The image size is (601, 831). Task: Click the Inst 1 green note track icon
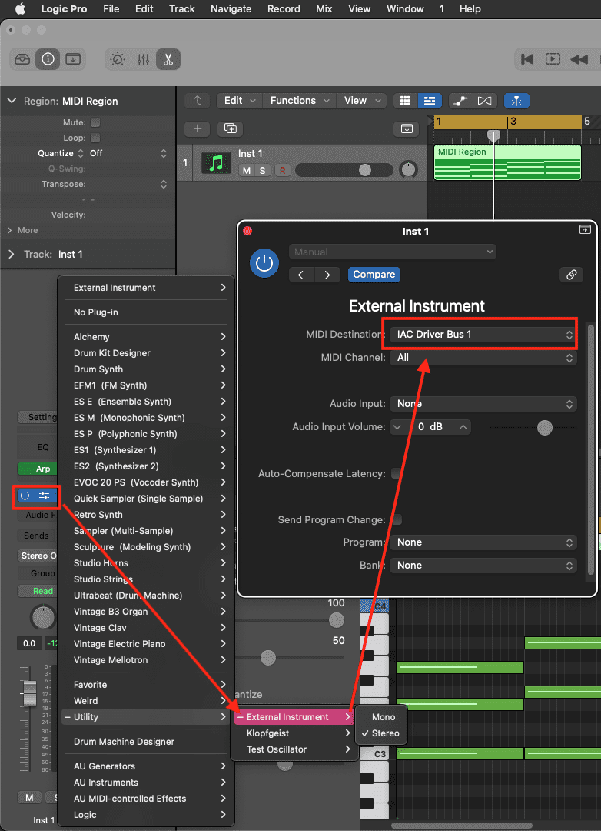click(x=216, y=163)
